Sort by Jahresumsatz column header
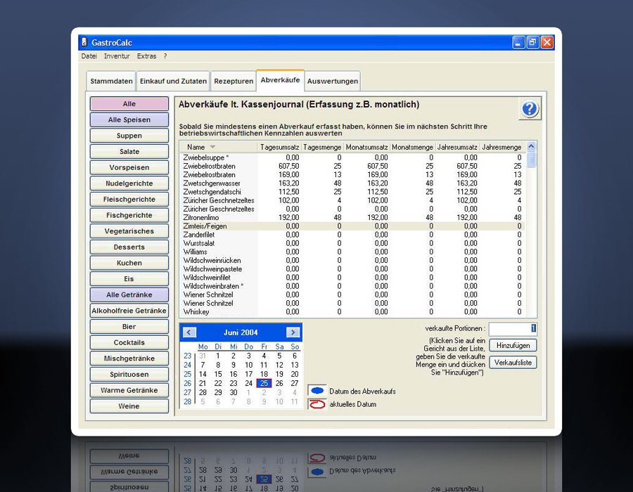Viewport: 633px width, 492px height. (457, 147)
